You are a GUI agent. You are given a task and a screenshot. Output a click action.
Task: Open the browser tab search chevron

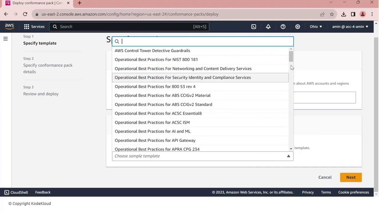tap(331, 2)
